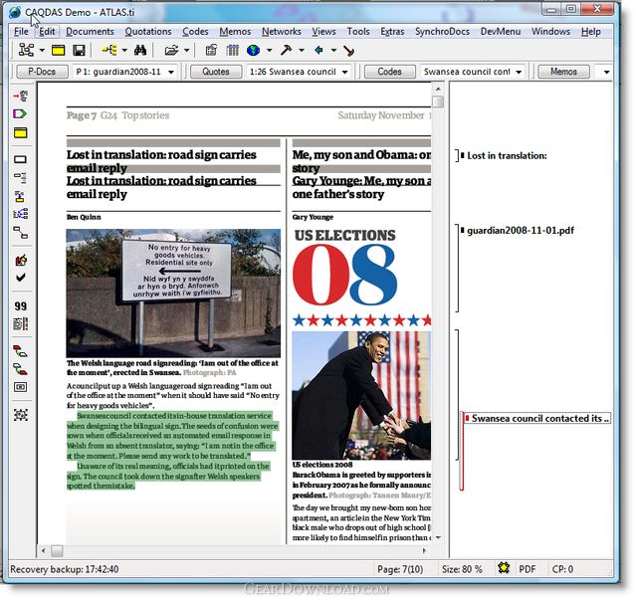
Task: Open the SynchroDocs menu
Action: pos(442,32)
